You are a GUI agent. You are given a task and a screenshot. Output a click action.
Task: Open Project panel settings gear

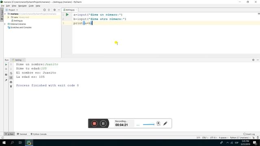coord(54,10)
